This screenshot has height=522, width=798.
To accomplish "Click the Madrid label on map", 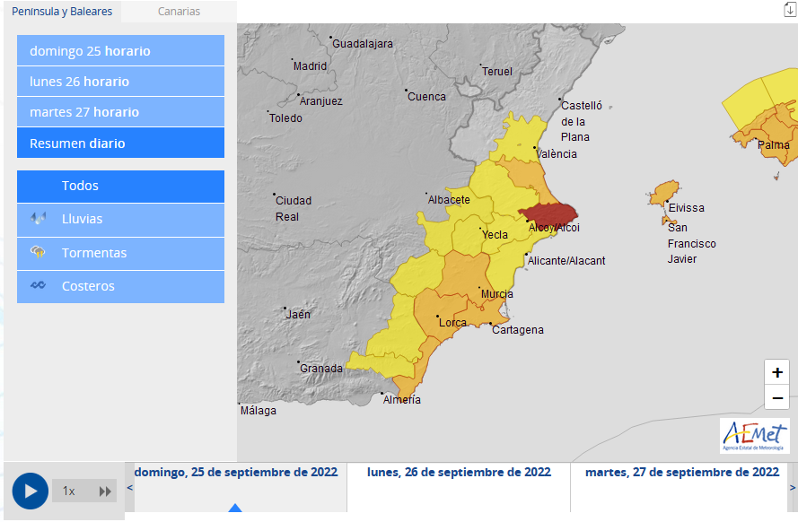I will click(x=310, y=66).
